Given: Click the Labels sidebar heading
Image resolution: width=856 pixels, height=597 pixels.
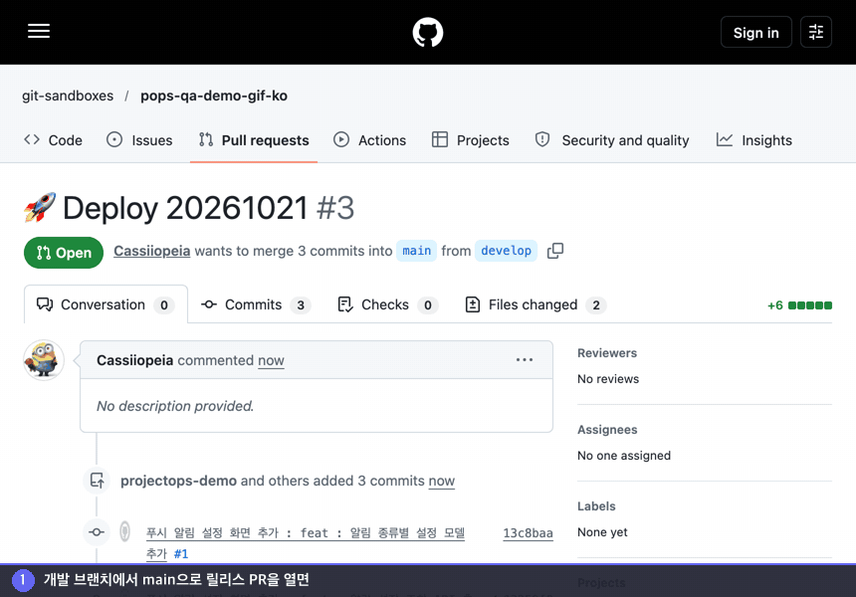Looking at the screenshot, I should click(596, 505).
